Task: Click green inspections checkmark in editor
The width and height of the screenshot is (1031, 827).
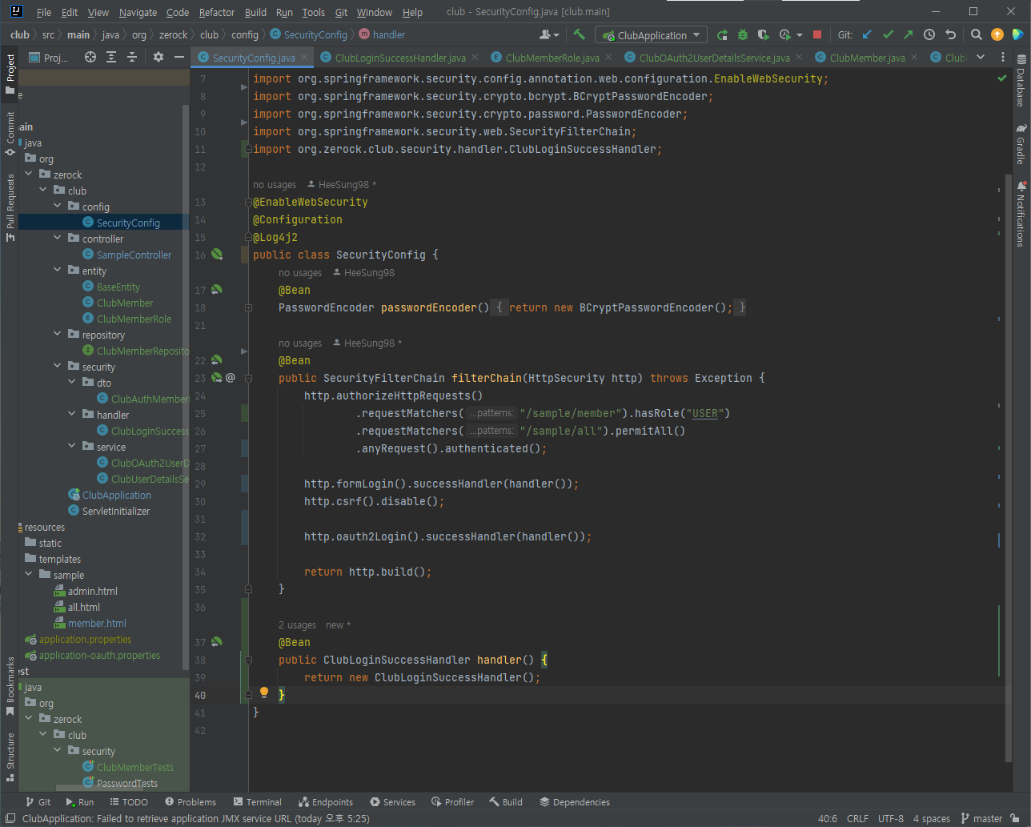Action: [x=1001, y=78]
